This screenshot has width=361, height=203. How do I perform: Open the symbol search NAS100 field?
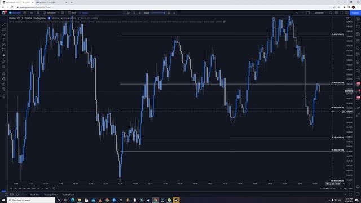coord(15,13)
